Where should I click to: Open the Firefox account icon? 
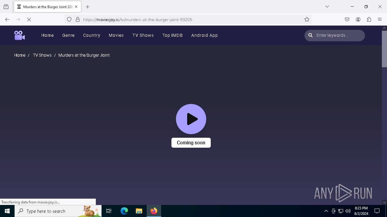(x=358, y=20)
